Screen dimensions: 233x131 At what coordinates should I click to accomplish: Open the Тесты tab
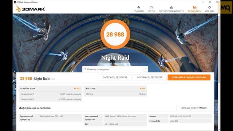pos(151,9)
